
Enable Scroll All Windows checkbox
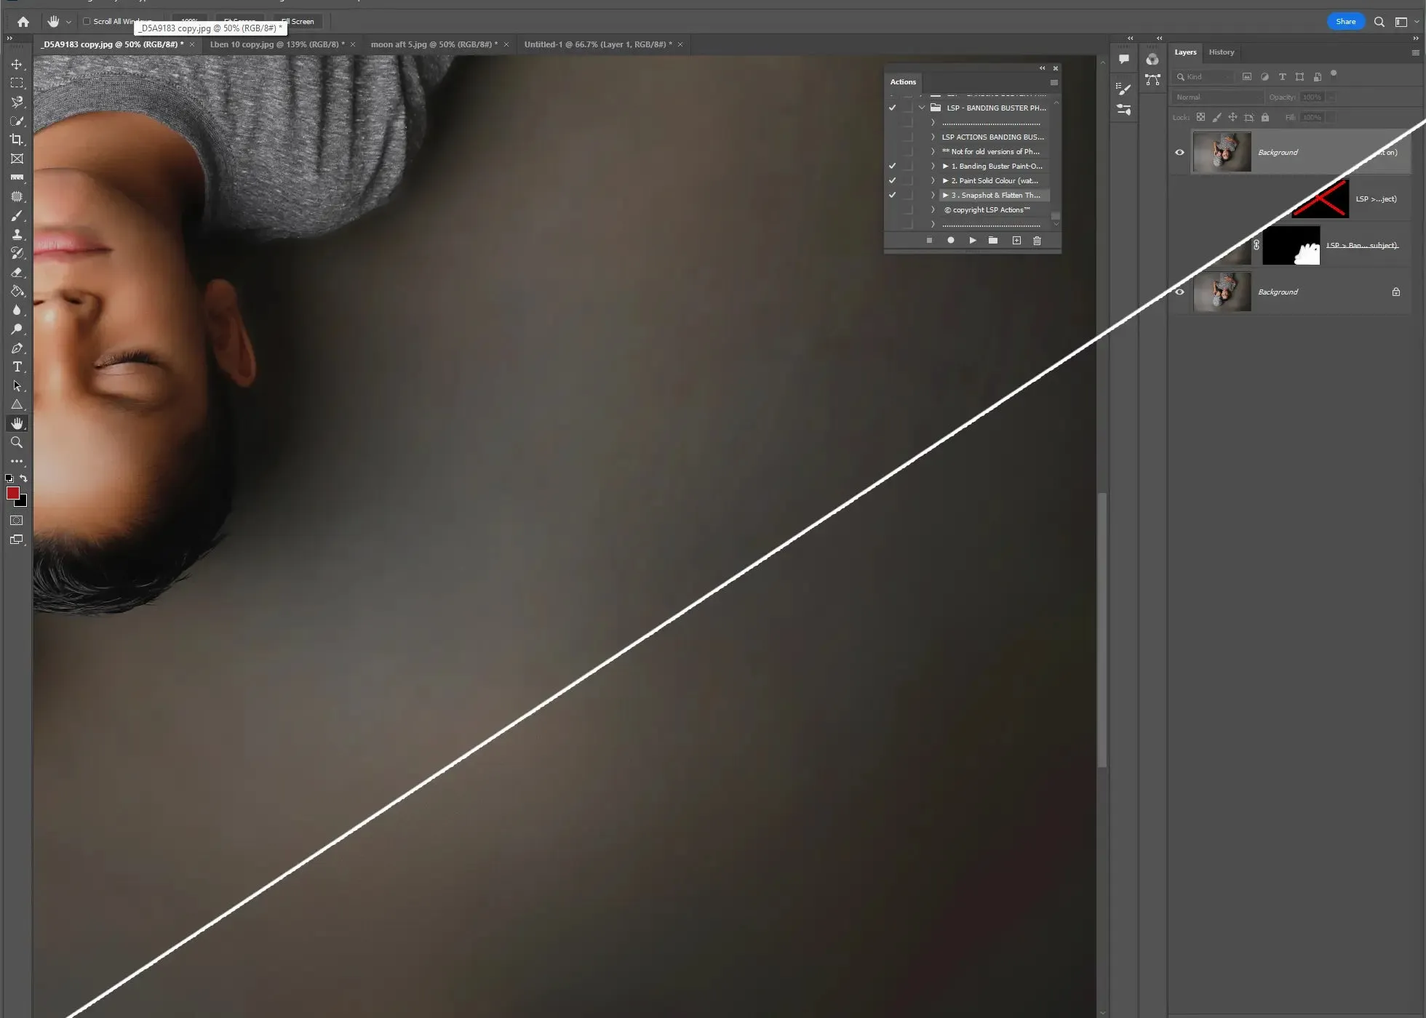point(87,21)
